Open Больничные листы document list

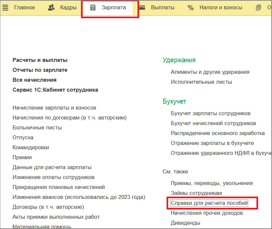click(x=37, y=127)
